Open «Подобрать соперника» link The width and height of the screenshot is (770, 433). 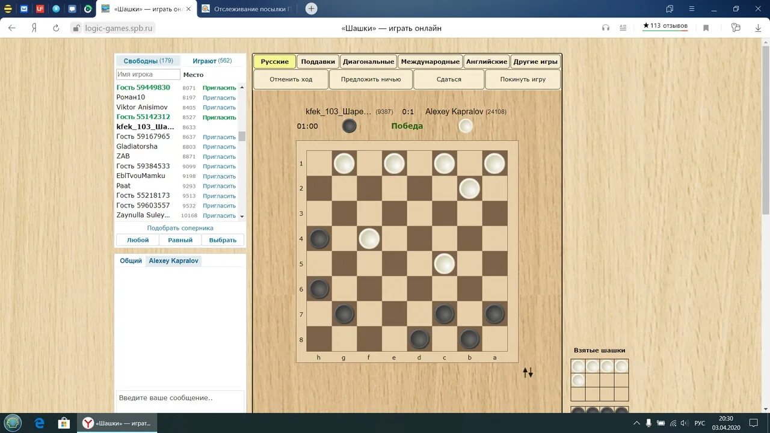tap(180, 228)
